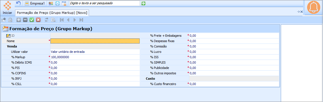Click the % Comissão value field
323x102 pixels.
pos(234,46)
